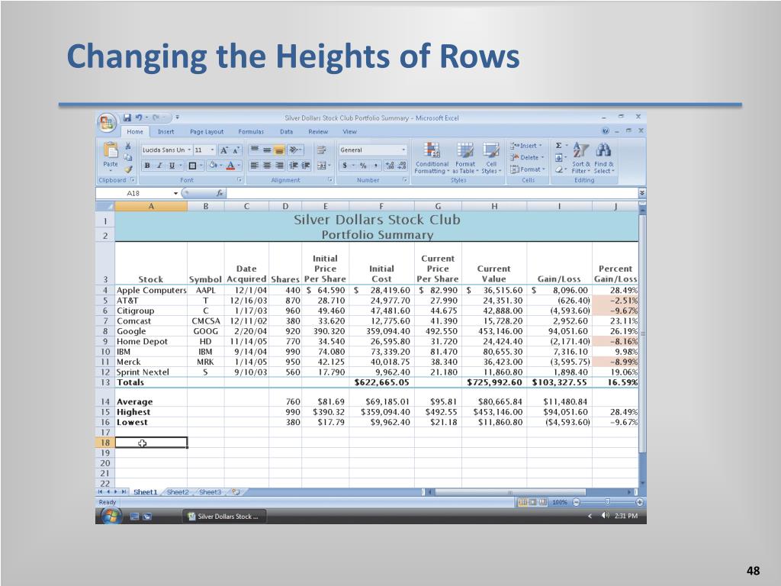Increase font size with Grow Font

click(x=224, y=150)
